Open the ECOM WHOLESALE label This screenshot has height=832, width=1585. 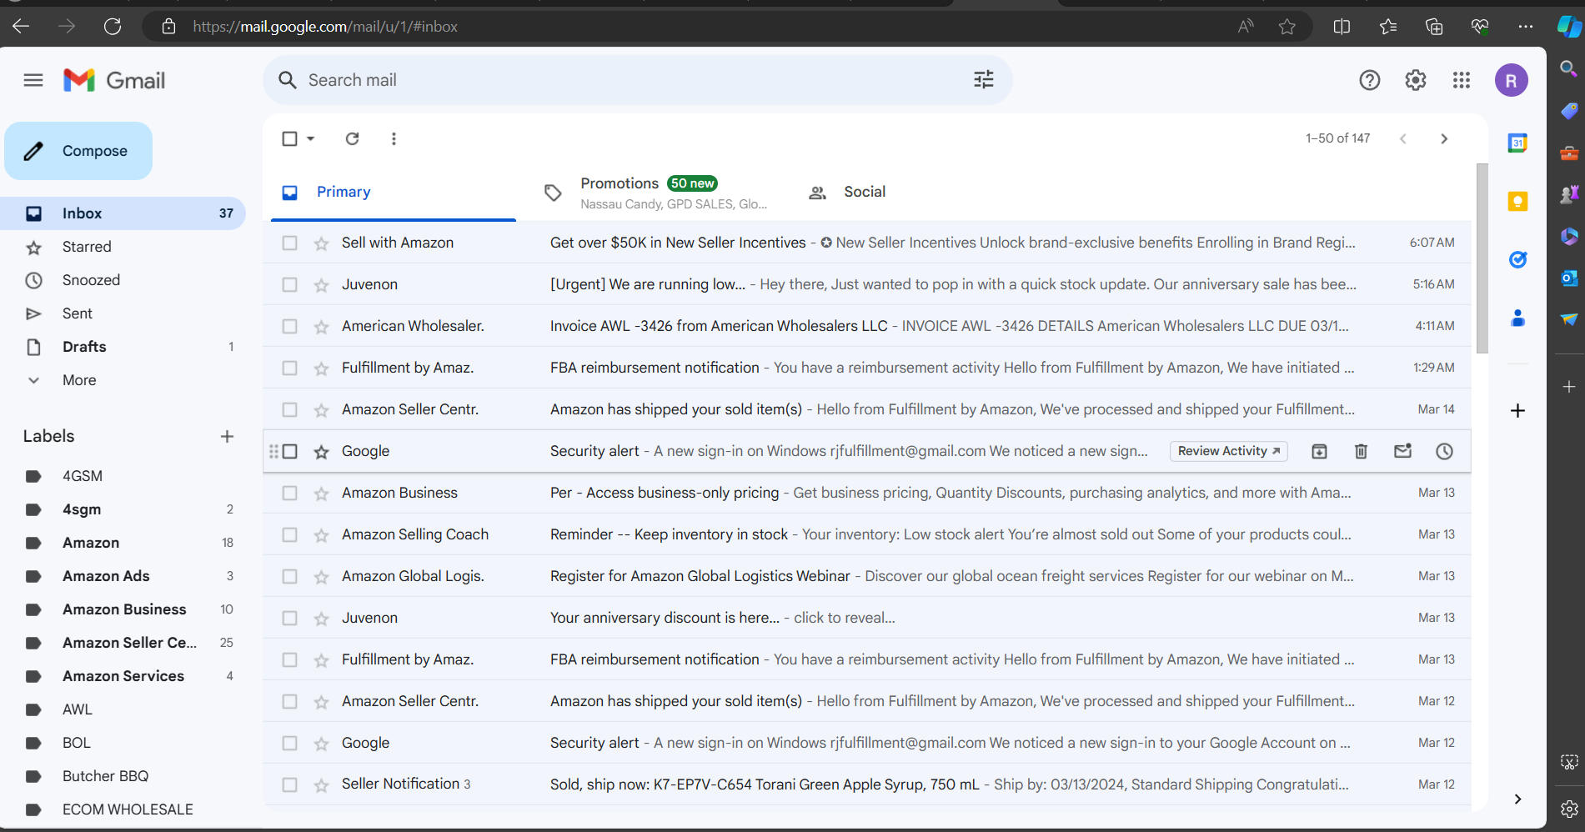pos(128,809)
